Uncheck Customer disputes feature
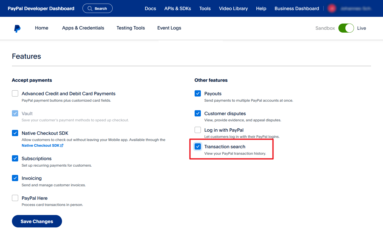The image size is (383, 237). pyautogui.click(x=198, y=113)
